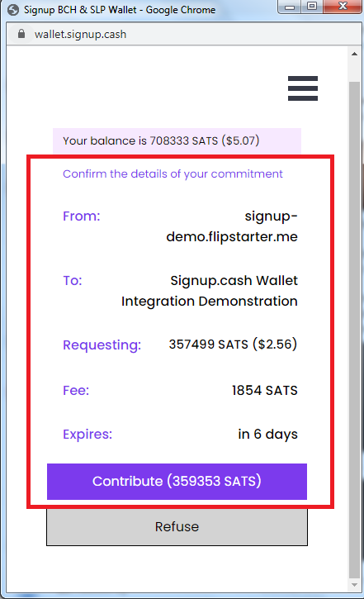
Task: Click the vertical scrollbar thumb
Action: point(354,330)
